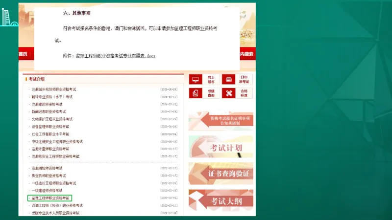The width and height of the screenshot is (392, 220).
Task: Click the date beside 注册城乡规划师职业资格考试
Action: (x=169, y=89)
